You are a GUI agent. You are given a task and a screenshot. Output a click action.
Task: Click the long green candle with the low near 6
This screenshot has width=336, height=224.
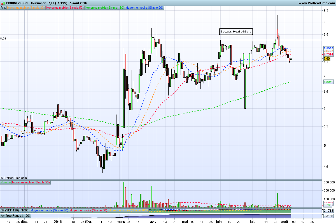point(245,88)
